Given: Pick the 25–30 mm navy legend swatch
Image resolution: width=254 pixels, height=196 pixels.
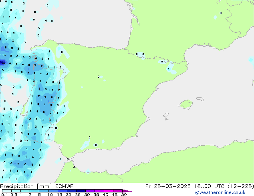Looking at the screenshot, I should click(81, 191).
